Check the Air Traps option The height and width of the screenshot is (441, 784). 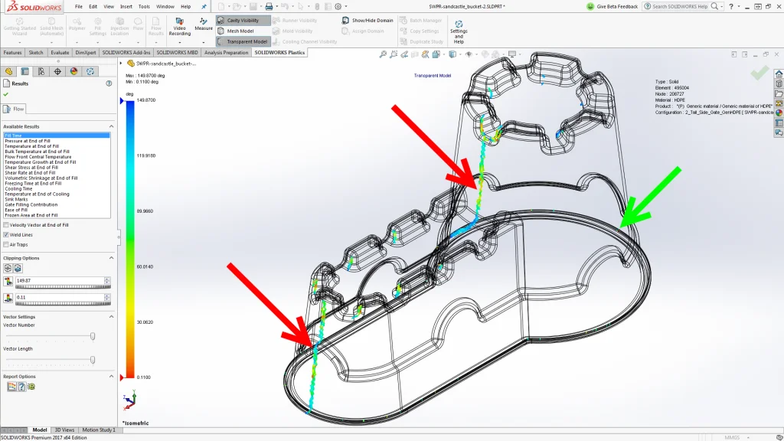pyautogui.click(x=7, y=244)
